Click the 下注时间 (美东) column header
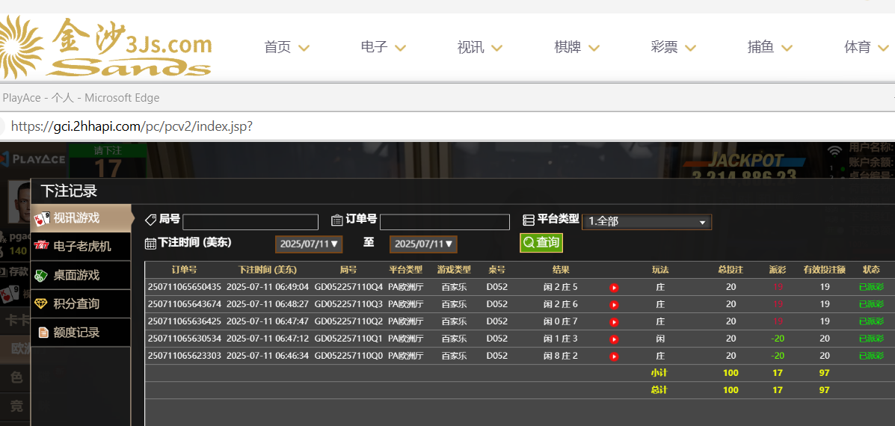This screenshot has height=426, width=895. 268,270
